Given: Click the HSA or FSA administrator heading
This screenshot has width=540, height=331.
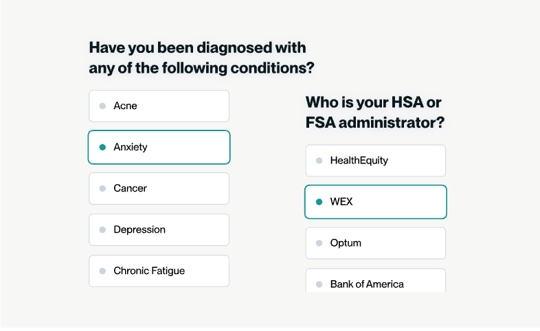Looking at the screenshot, I should 374,113.
